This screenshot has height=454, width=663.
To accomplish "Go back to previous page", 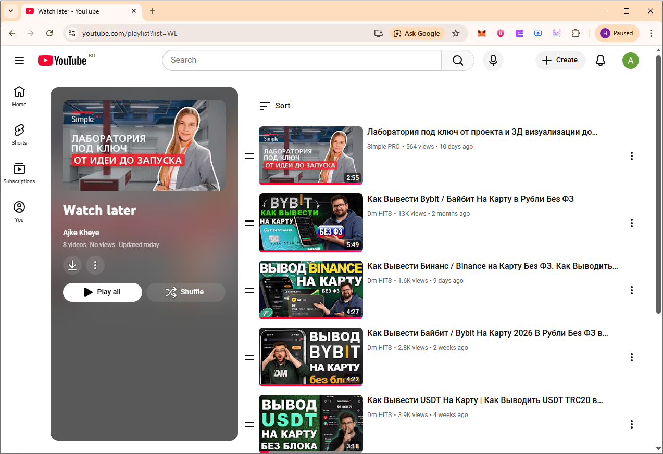I will coord(12,33).
